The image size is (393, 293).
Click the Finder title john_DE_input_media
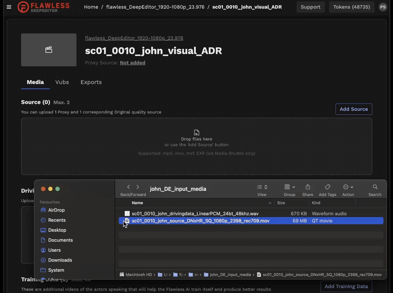click(x=178, y=189)
